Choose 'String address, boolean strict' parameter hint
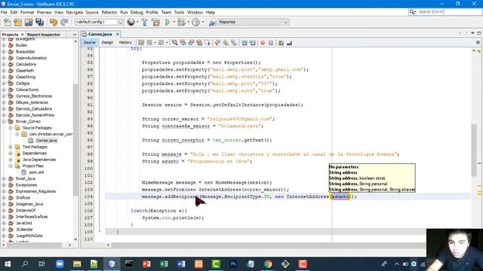The image size is (483, 271). [x=357, y=178]
